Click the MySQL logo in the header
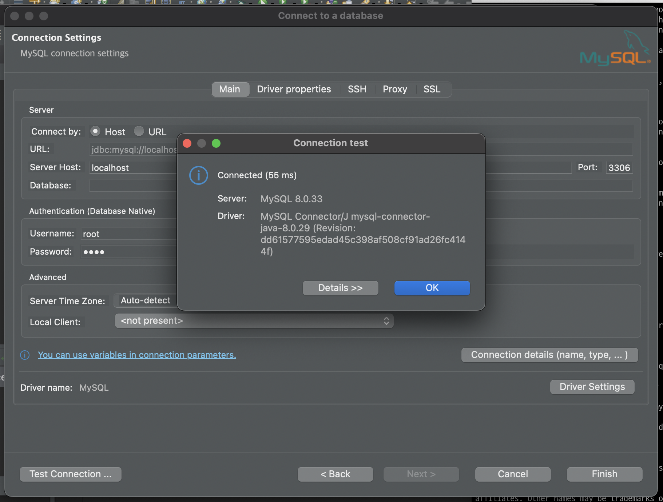 pos(615,48)
